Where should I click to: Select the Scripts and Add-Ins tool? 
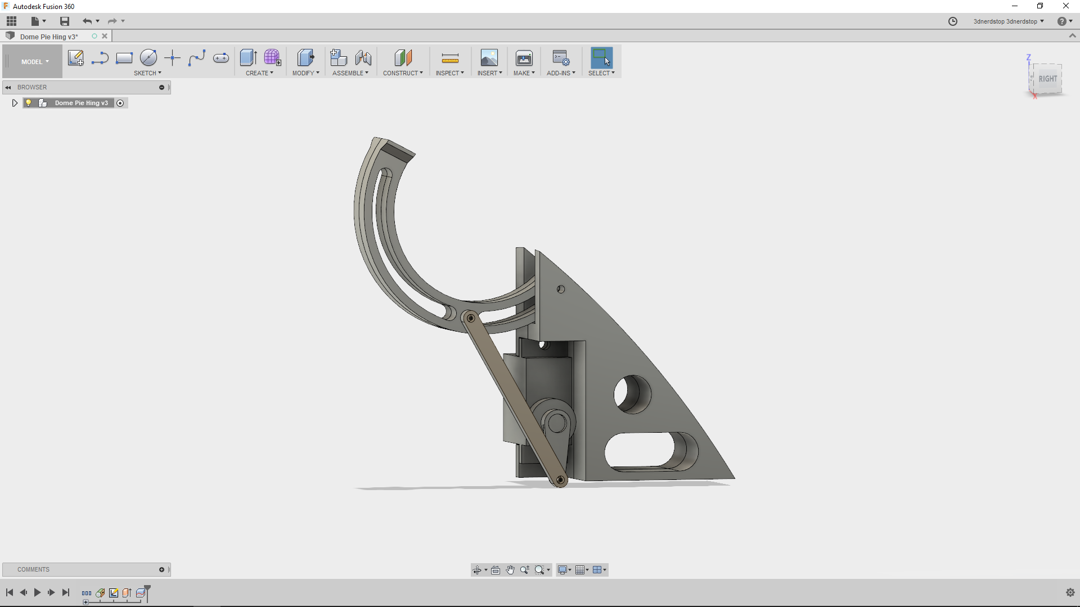point(561,57)
